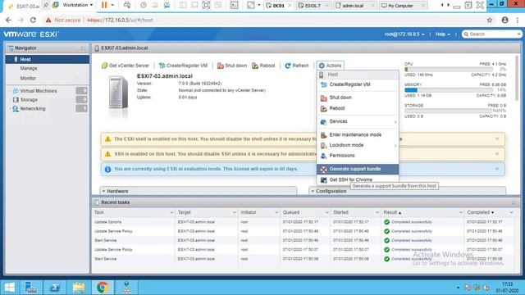Open the Actions gear menu
Screen dimensions: 525x295
click(x=330, y=66)
